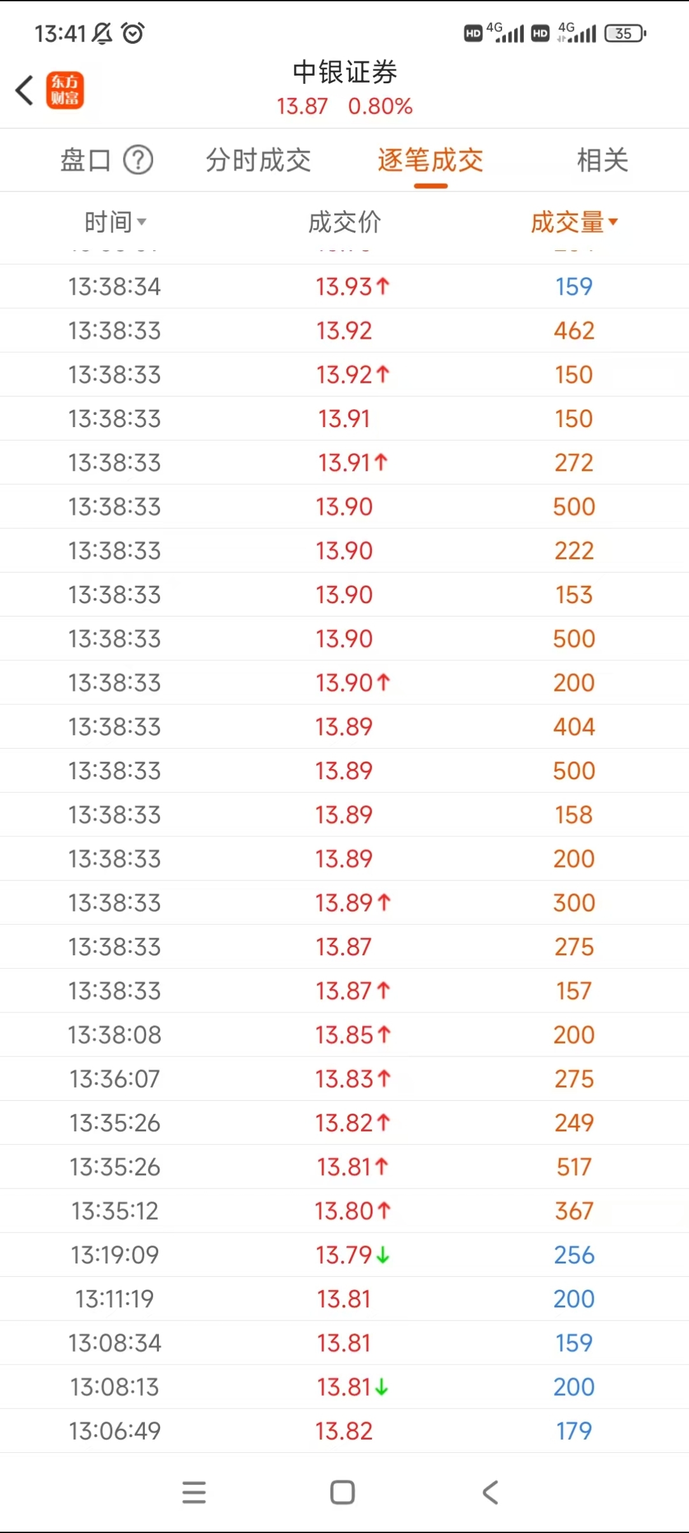Select the 逐笔成交 tab
The height and width of the screenshot is (1533, 689).
point(430,160)
